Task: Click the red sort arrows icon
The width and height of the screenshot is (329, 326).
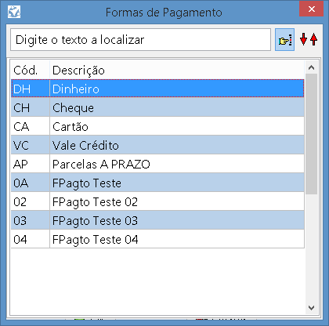Action: (x=309, y=39)
